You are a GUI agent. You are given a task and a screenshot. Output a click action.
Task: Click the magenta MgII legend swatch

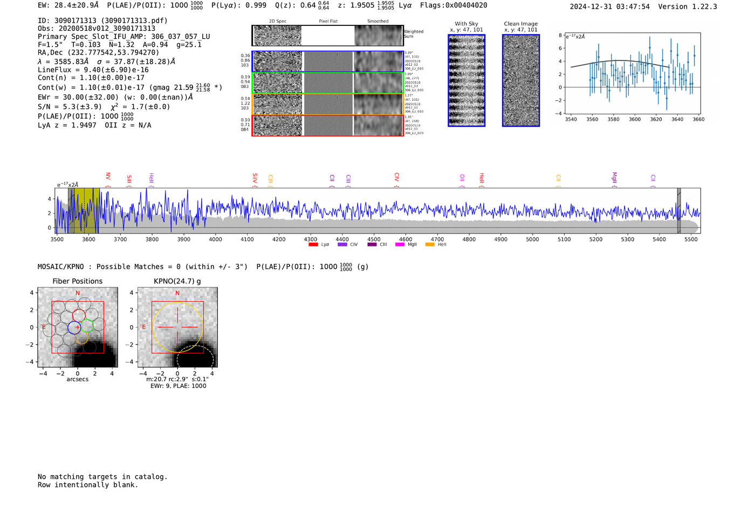pos(400,245)
